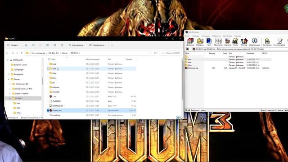Tick the checkbox on the d3le row
Screen dimensions: 288x162
pyautogui.click(x=48, y=69)
